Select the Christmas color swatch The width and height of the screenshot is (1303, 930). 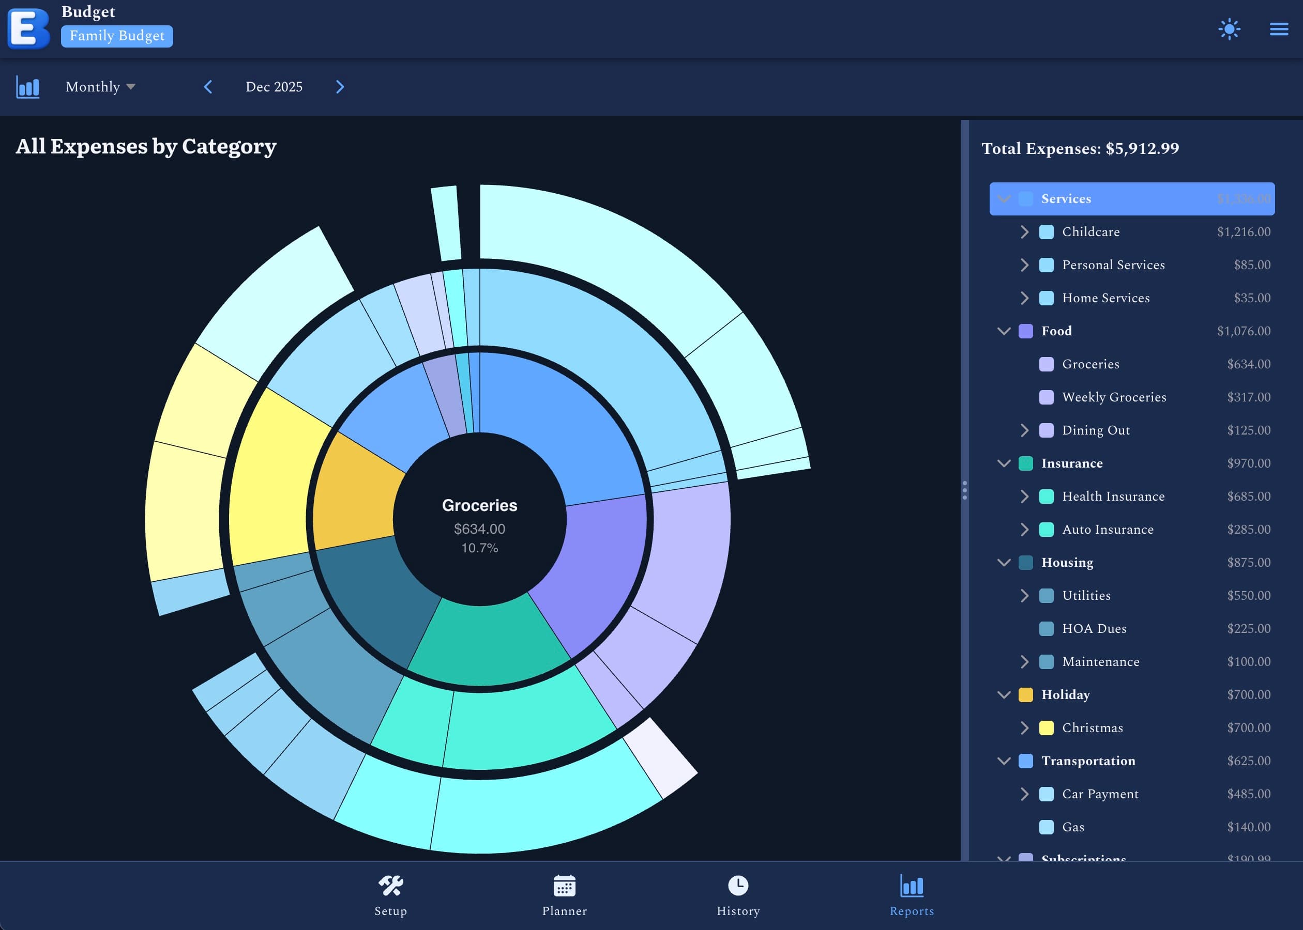pyautogui.click(x=1047, y=728)
